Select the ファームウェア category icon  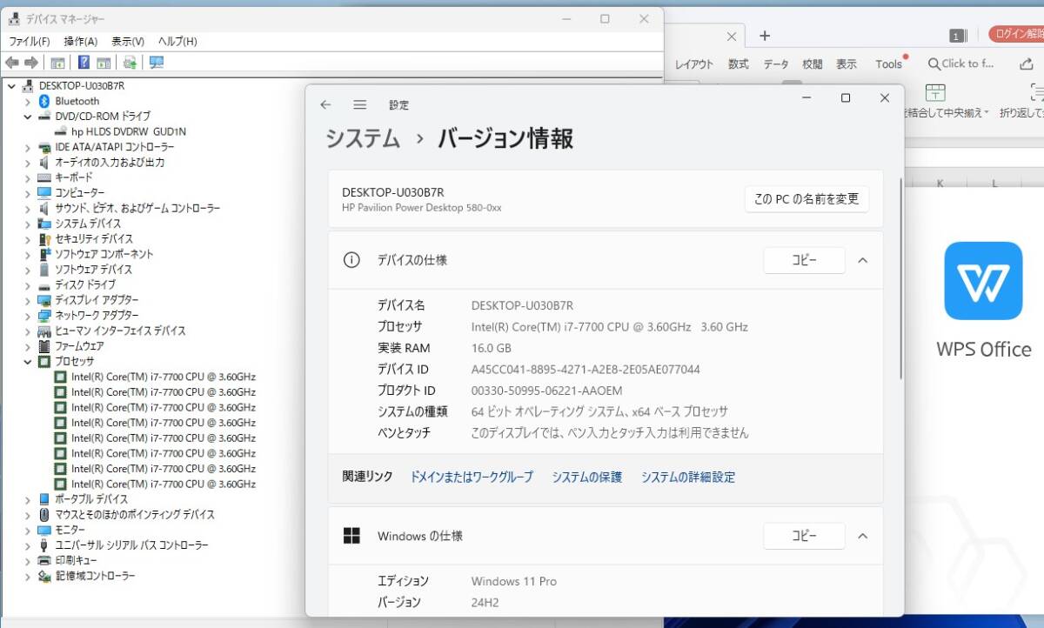coord(44,346)
